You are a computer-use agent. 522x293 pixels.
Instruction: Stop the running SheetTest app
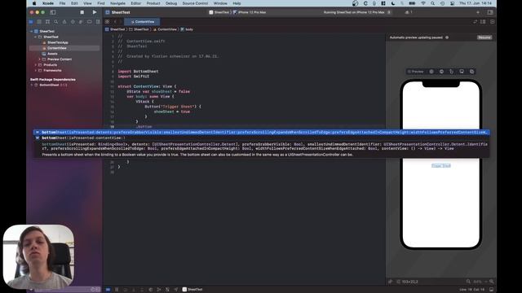coord(82,12)
